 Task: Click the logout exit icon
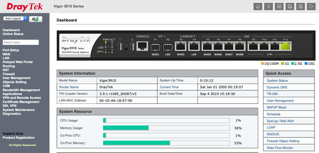click(311, 7)
